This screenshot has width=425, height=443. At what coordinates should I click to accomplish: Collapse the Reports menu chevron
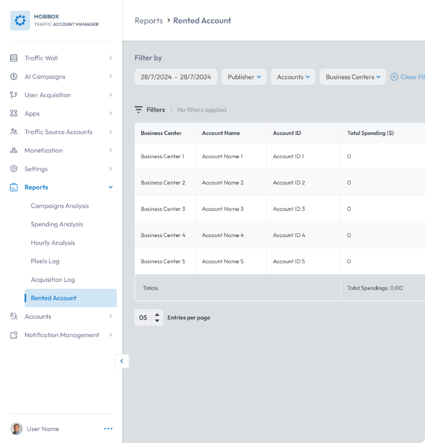tap(111, 187)
